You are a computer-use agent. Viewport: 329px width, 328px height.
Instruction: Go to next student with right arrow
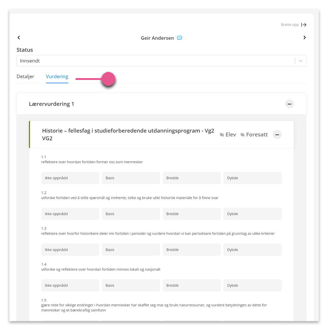point(305,38)
